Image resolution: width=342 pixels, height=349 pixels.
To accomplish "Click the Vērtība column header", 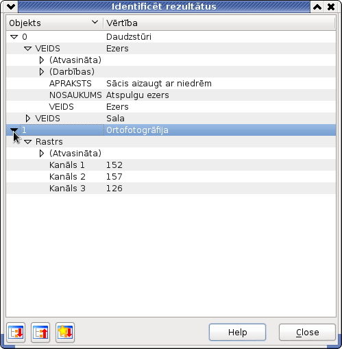I will coord(219,23).
